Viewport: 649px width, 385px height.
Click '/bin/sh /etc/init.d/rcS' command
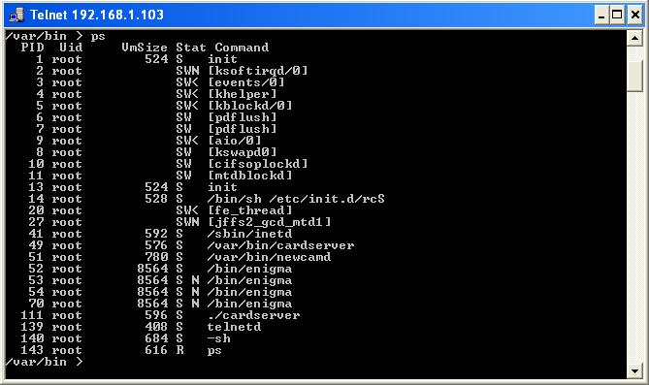(x=296, y=199)
